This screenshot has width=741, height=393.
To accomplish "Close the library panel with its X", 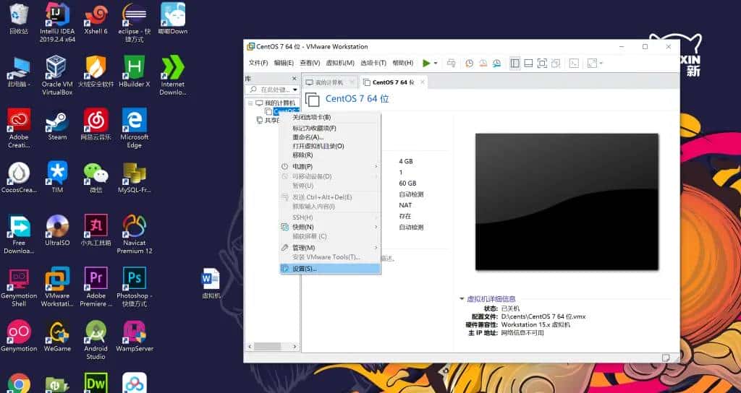I will pyautogui.click(x=295, y=78).
